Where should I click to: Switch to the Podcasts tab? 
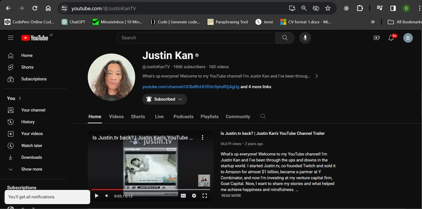pyautogui.click(x=183, y=116)
